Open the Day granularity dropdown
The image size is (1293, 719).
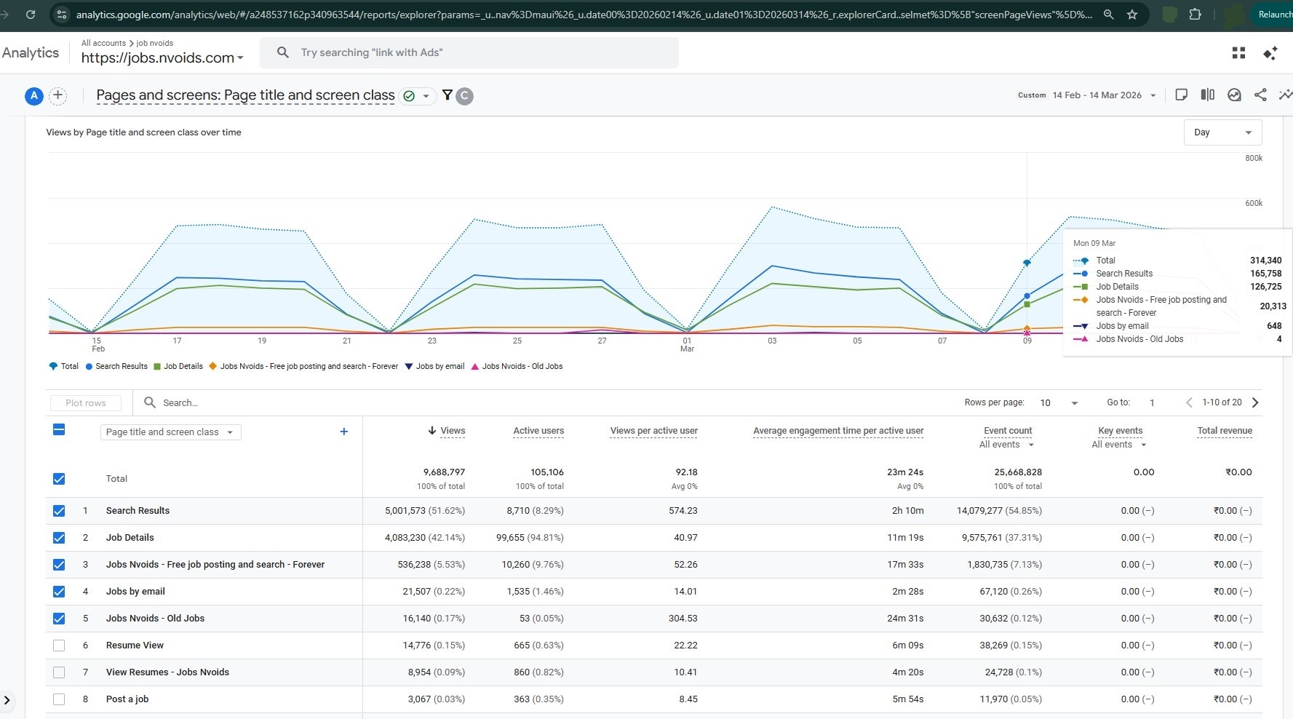coord(1222,132)
